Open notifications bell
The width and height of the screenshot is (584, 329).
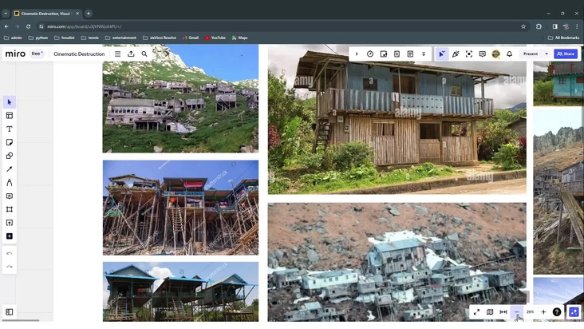(x=509, y=54)
